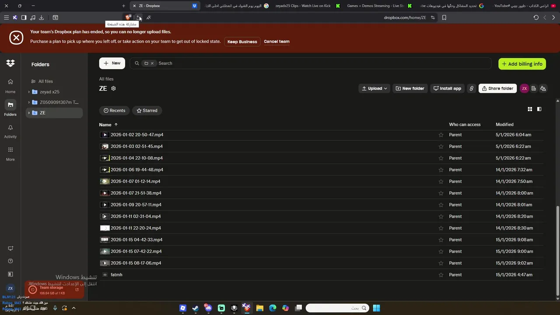The height and width of the screenshot is (315, 560).
Task: Click the Share folder button
Action: click(x=497, y=88)
